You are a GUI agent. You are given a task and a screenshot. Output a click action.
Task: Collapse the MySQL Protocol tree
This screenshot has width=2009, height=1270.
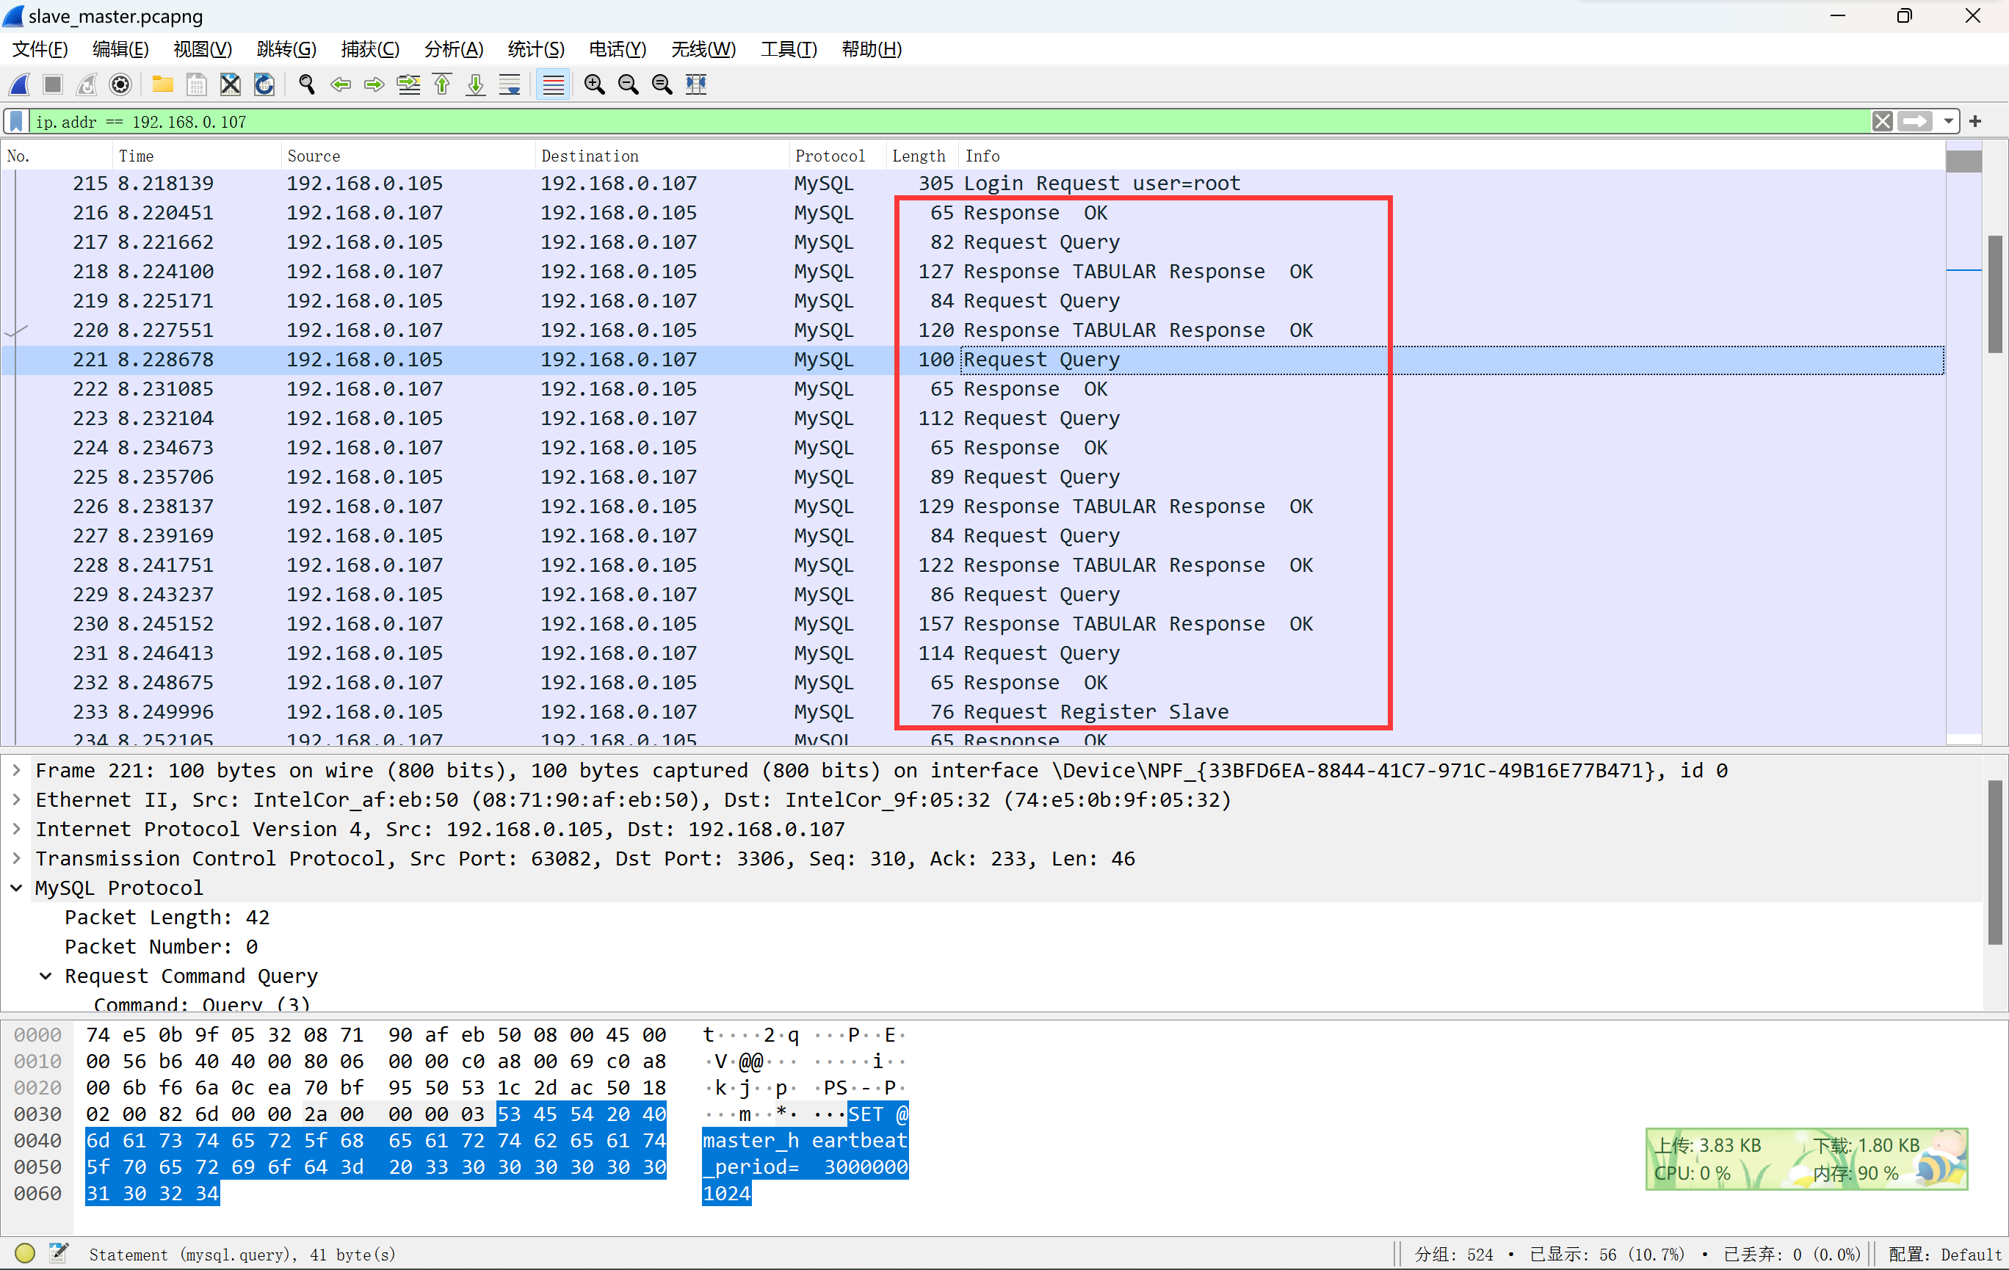[17, 888]
